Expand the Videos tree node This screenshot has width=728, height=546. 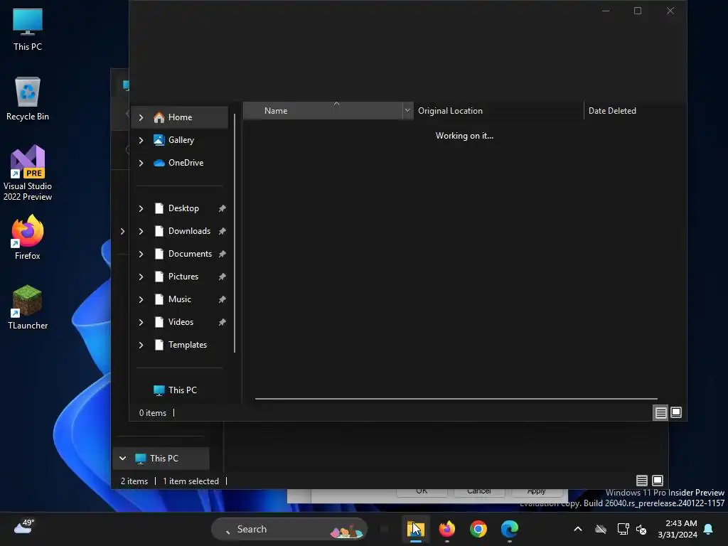(x=141, y=322)
